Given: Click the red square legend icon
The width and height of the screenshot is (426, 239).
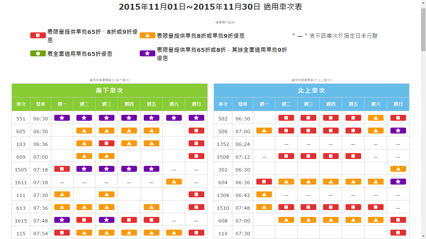Looking at the screenshot, I should click(x=38, y=35).
